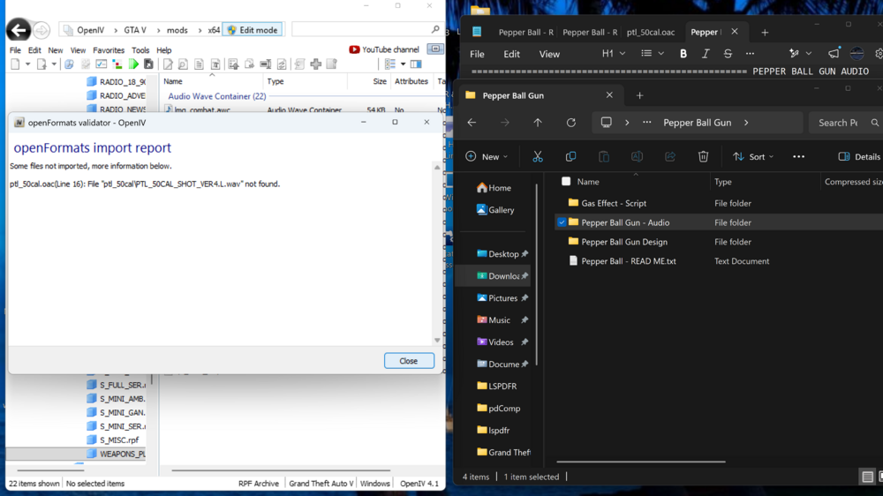Click the plus add icon in OpenIV toolbar
This screenshot has width=883, height=496.
pos(316,64)
